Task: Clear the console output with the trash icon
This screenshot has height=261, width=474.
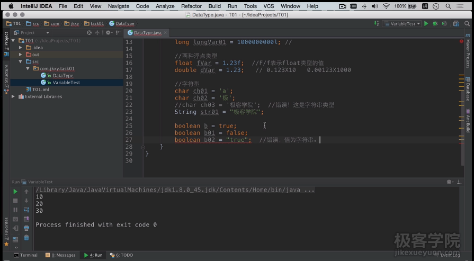Action: [x=26, y=238]
